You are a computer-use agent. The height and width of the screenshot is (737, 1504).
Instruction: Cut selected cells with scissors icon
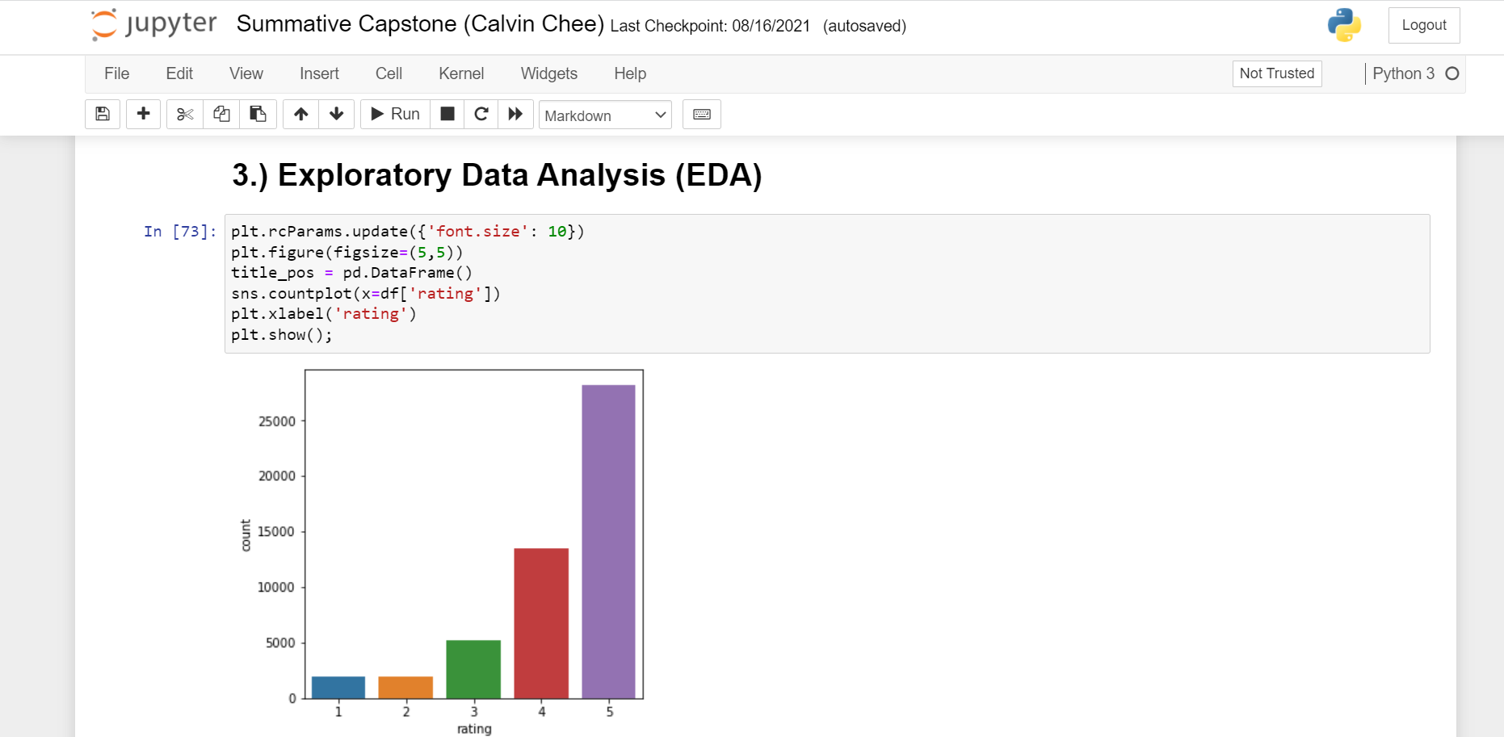click(x=185, y=114)
